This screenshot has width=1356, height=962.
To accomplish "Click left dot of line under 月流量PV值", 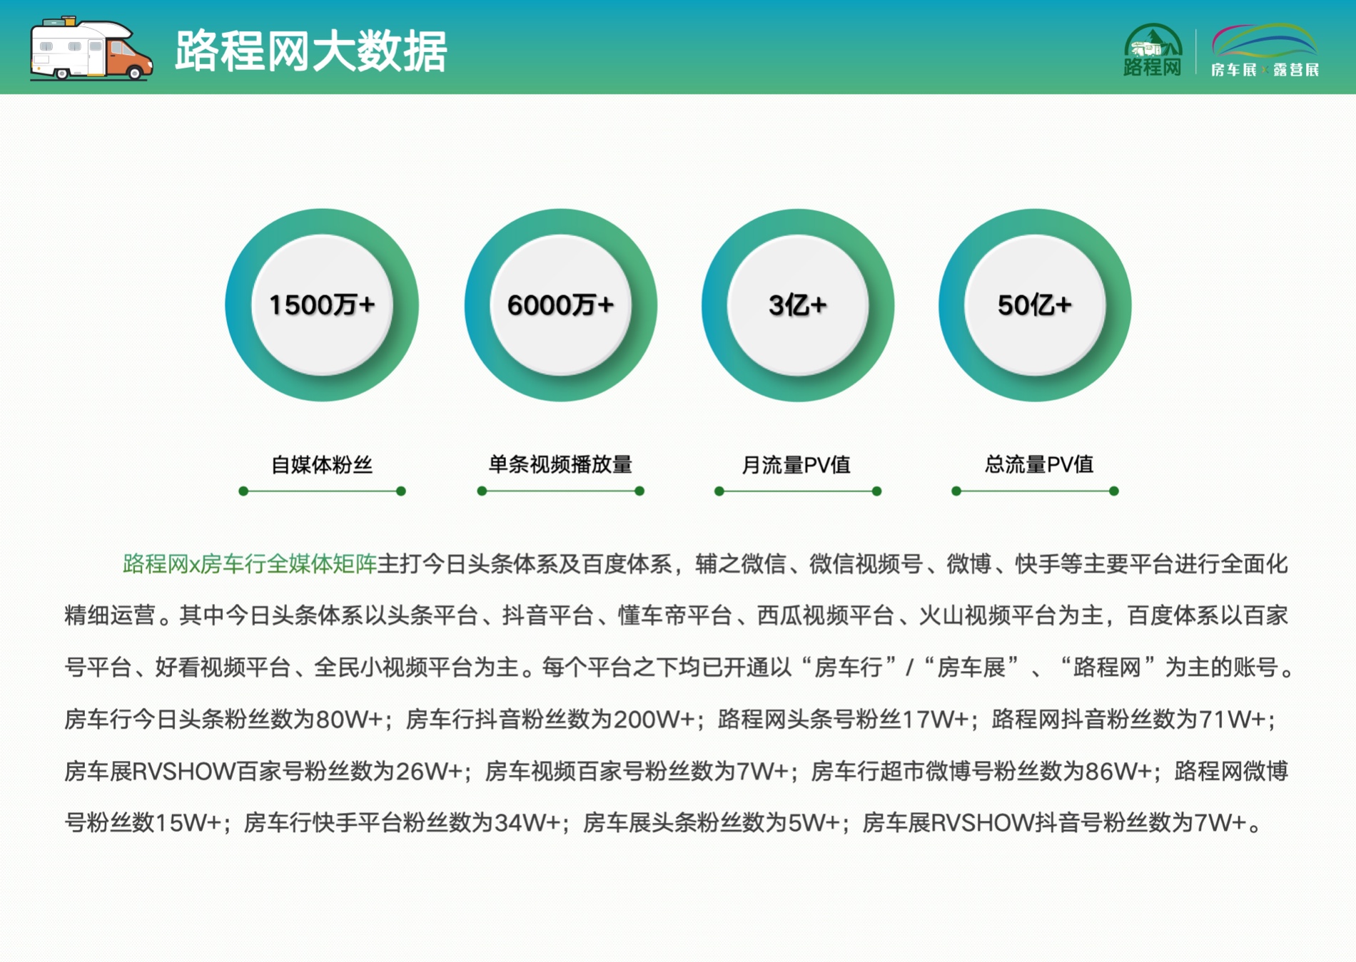I will pos(719,491).
